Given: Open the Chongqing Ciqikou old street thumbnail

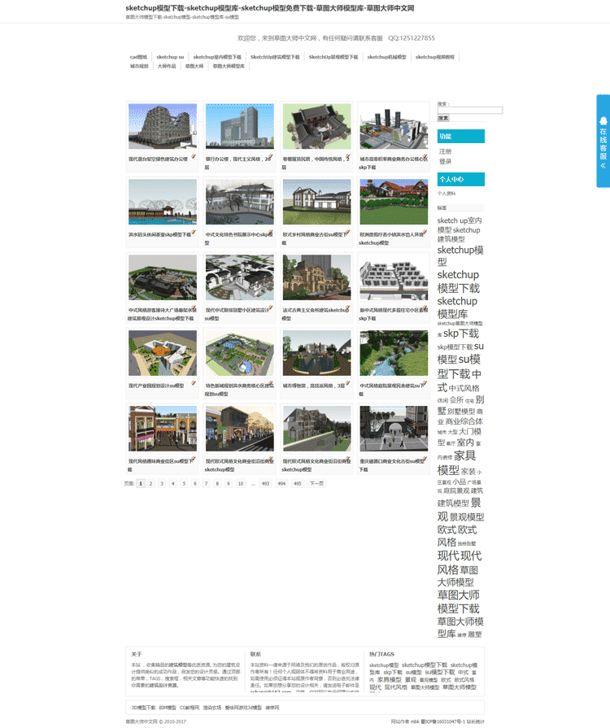Looking at the screenshot, I should pos(394,429).
